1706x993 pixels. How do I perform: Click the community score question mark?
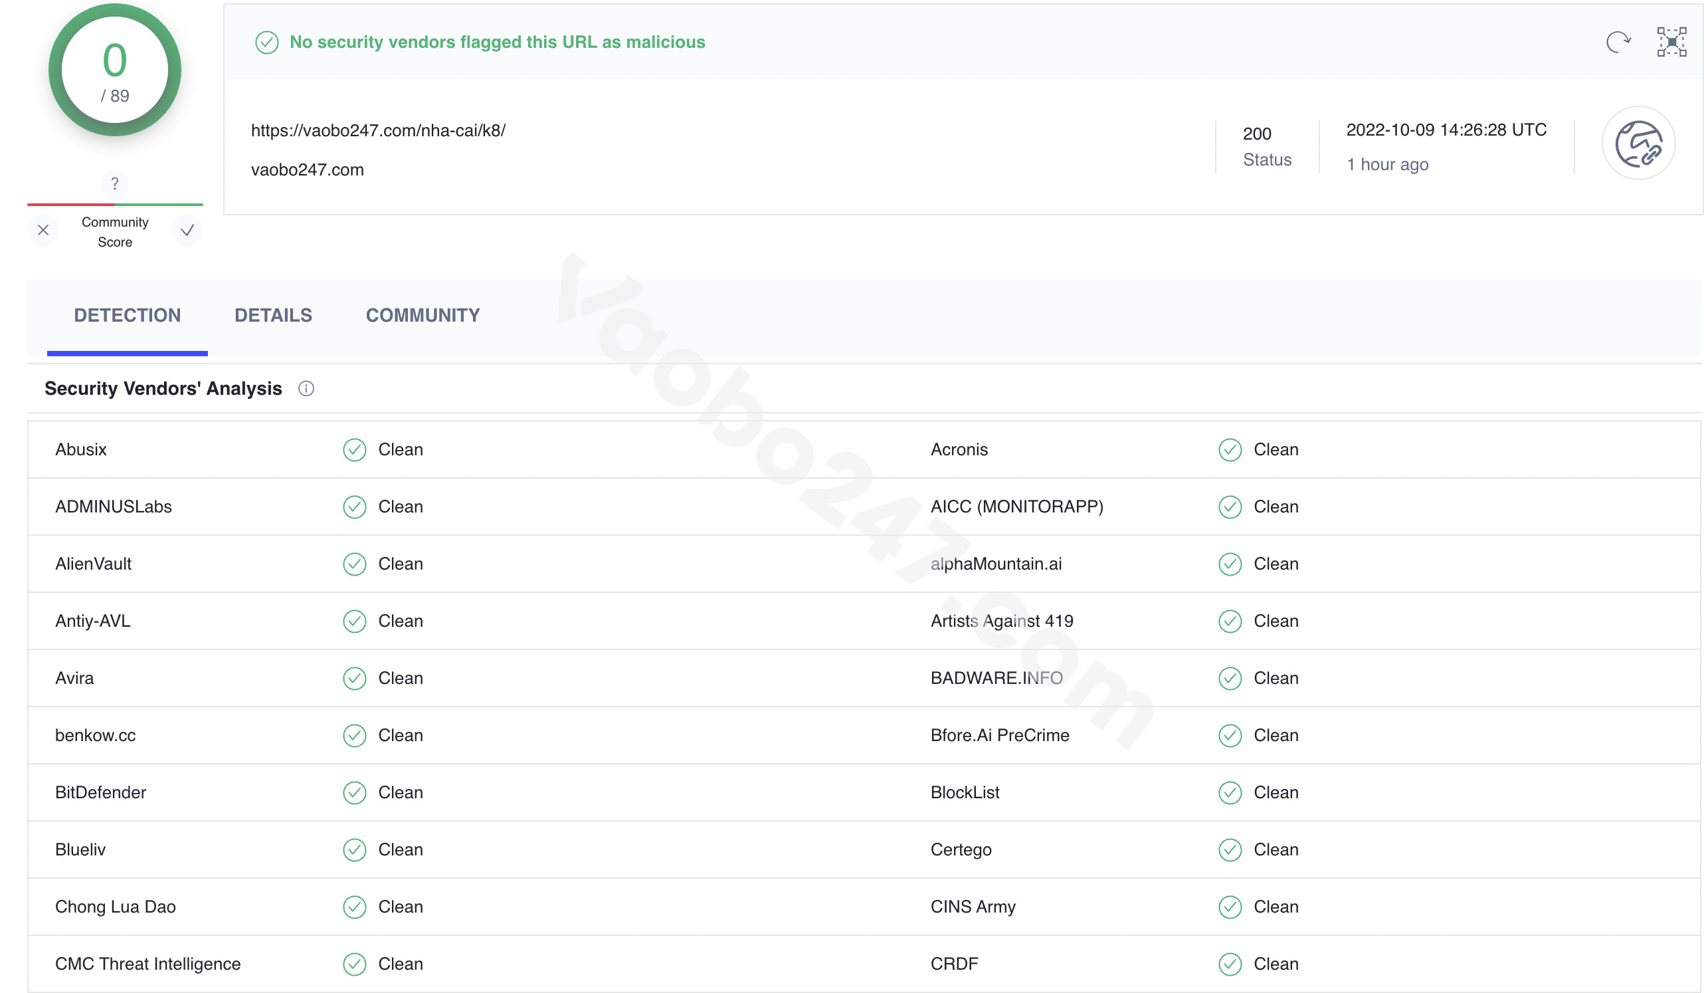click(x=115, y=183)
